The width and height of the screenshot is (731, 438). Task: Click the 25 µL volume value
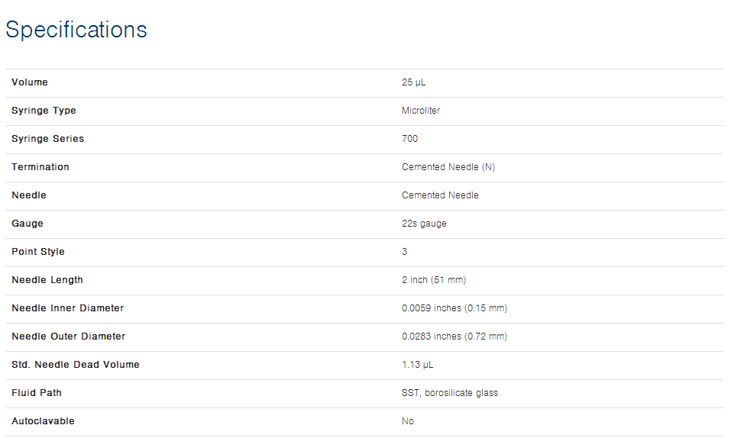(413, 82)
